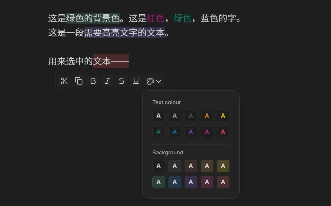Toggle italic formatting
331x206 pixels.
107,81
